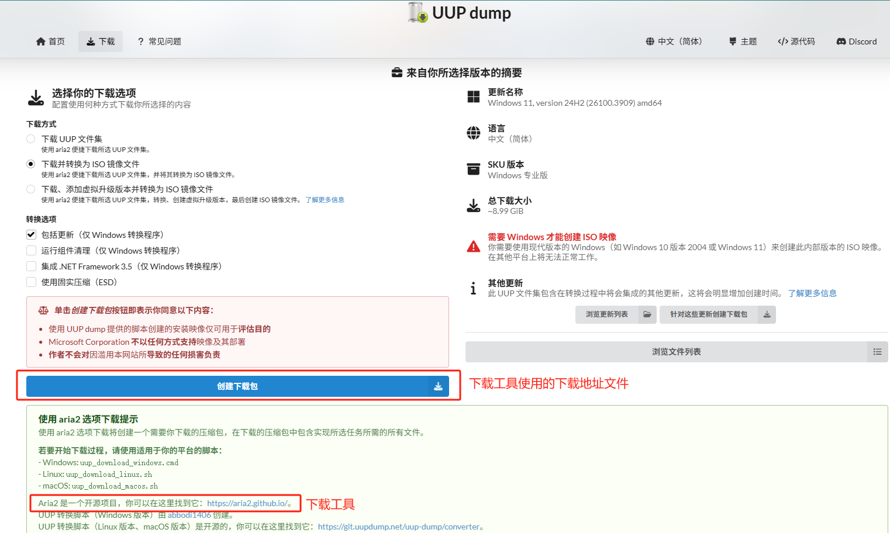
Task: Open the 源代码 source code link
Action: [796, 41]
